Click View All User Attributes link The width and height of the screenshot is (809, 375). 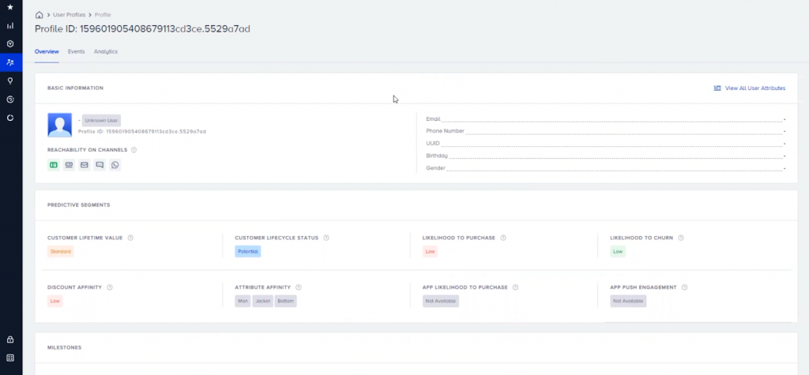pyautogui.click(x=749, y=88)
